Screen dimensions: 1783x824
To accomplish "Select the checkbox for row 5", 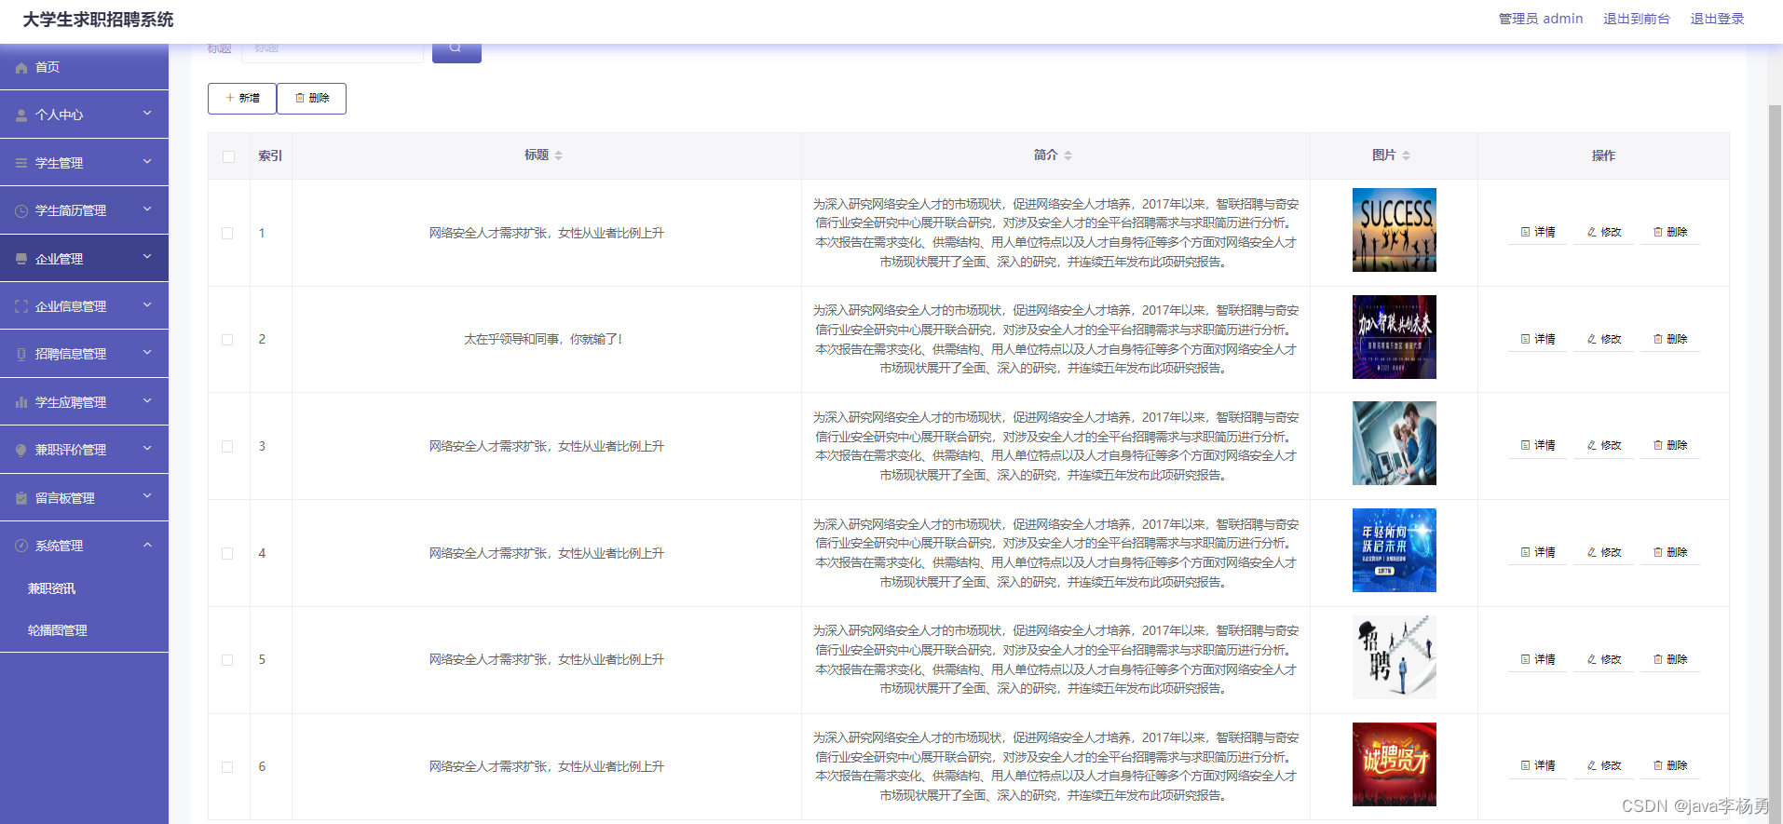I will (227, 660).
